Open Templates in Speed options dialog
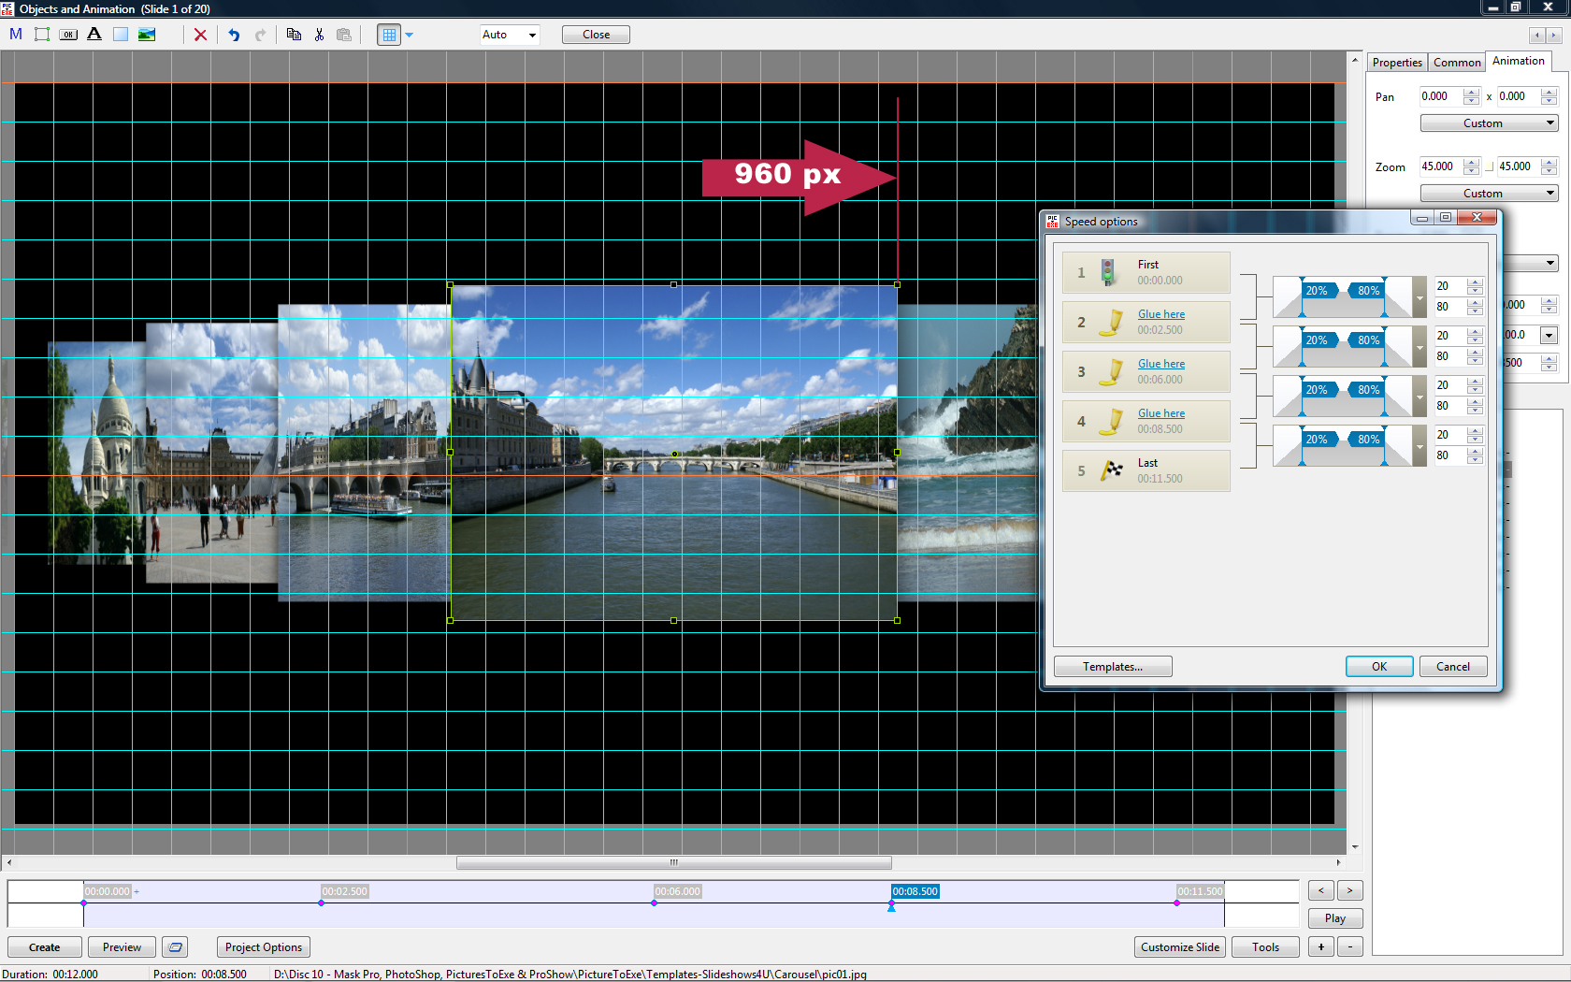 point(1112,667)
